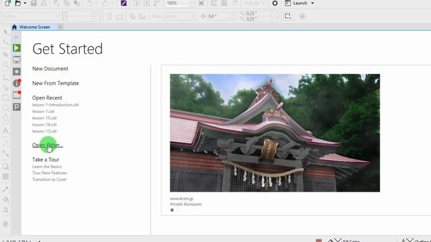Expand the welcome sidebar double-arrow
Image resolution: width=431 pixels, height=242 pixels.
(16, 37)
